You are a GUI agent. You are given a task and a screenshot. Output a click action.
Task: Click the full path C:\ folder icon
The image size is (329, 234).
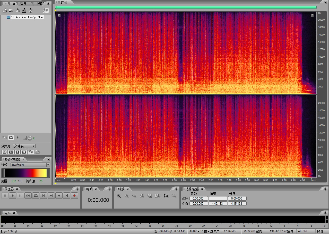click(x=37, y=152)
